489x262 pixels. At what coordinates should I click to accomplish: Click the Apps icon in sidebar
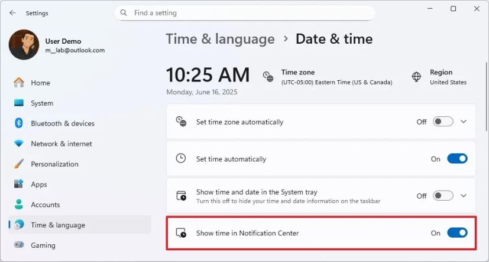(19, 184)
